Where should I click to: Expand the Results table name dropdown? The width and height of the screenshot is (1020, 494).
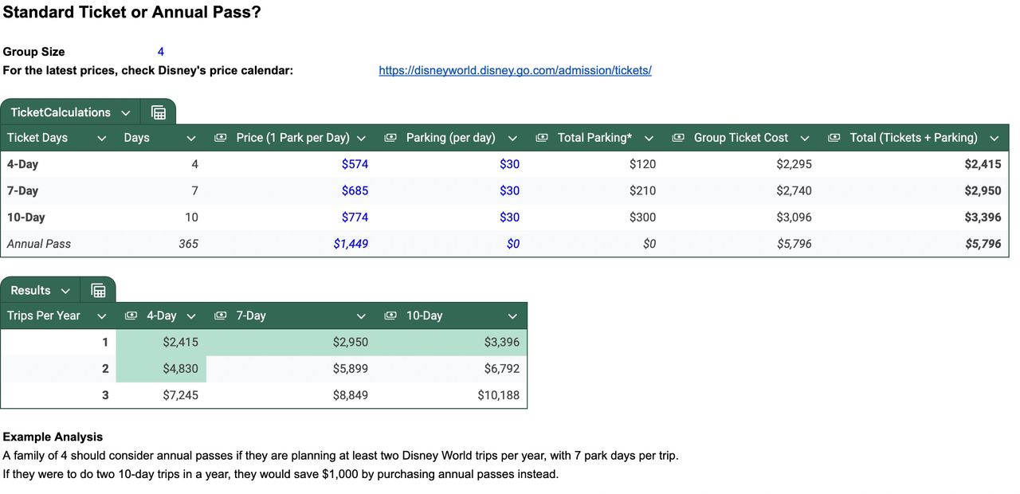pos(65,291)
